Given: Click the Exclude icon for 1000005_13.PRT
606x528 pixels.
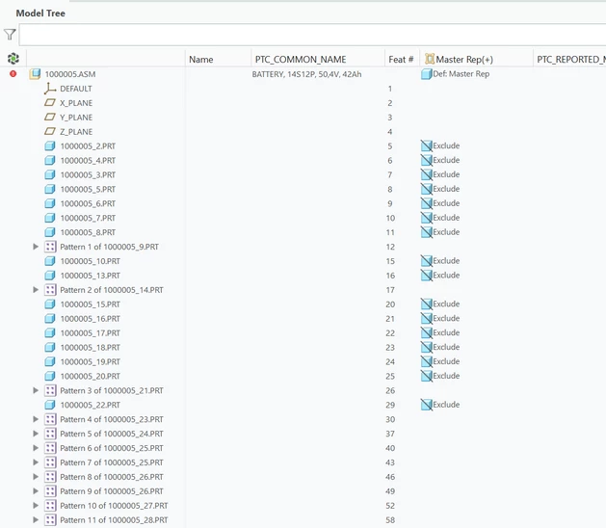Looking at the screenshot, I should click(x=426, y=276).
